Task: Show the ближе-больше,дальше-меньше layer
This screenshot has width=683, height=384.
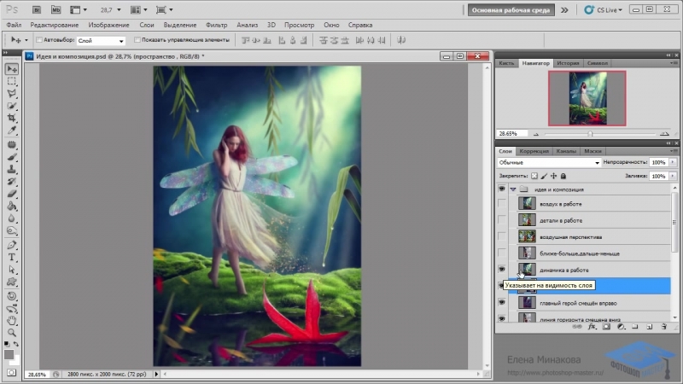Action: click(x=502, y=253)
